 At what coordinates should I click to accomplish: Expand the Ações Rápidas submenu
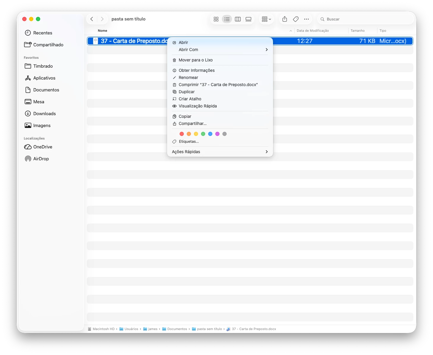[x=220, y=152]
